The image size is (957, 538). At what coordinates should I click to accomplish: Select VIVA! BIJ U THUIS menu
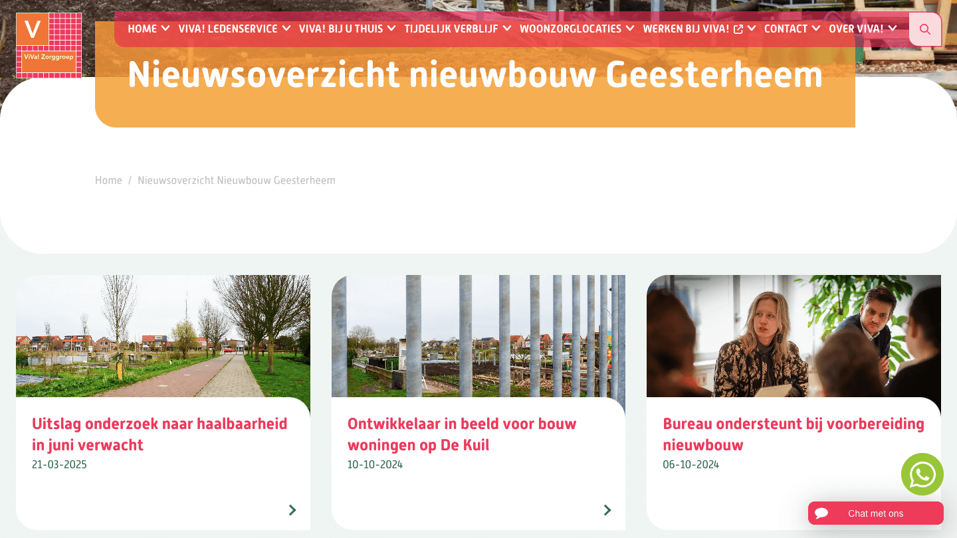(x=341, y=29)
